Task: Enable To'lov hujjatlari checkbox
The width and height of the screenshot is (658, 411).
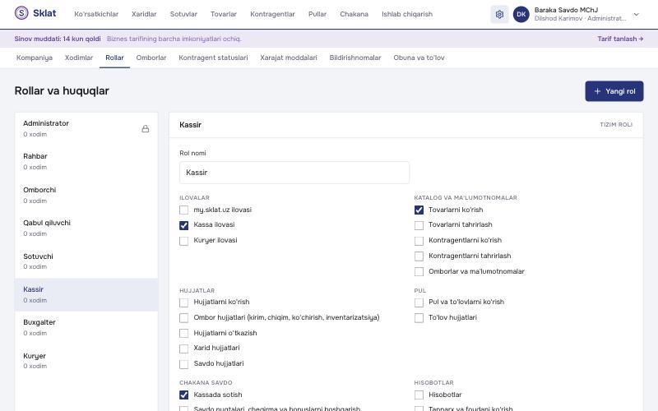Action: [x=419, y=318]
